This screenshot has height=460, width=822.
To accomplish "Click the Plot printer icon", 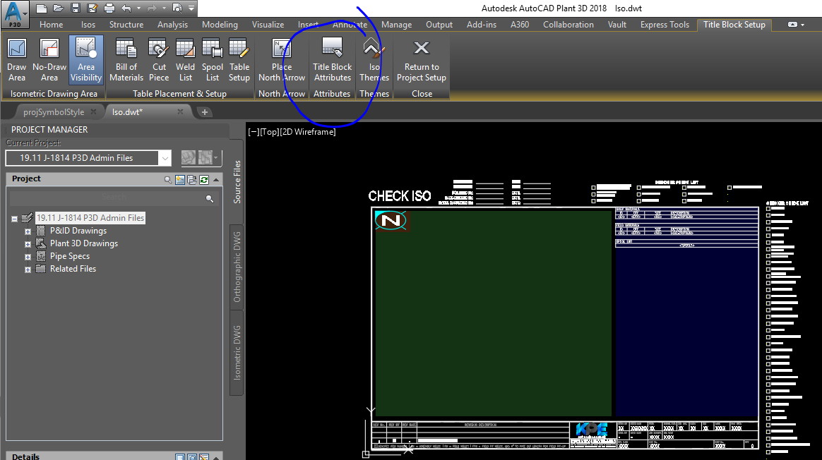I will coord(109,8).
